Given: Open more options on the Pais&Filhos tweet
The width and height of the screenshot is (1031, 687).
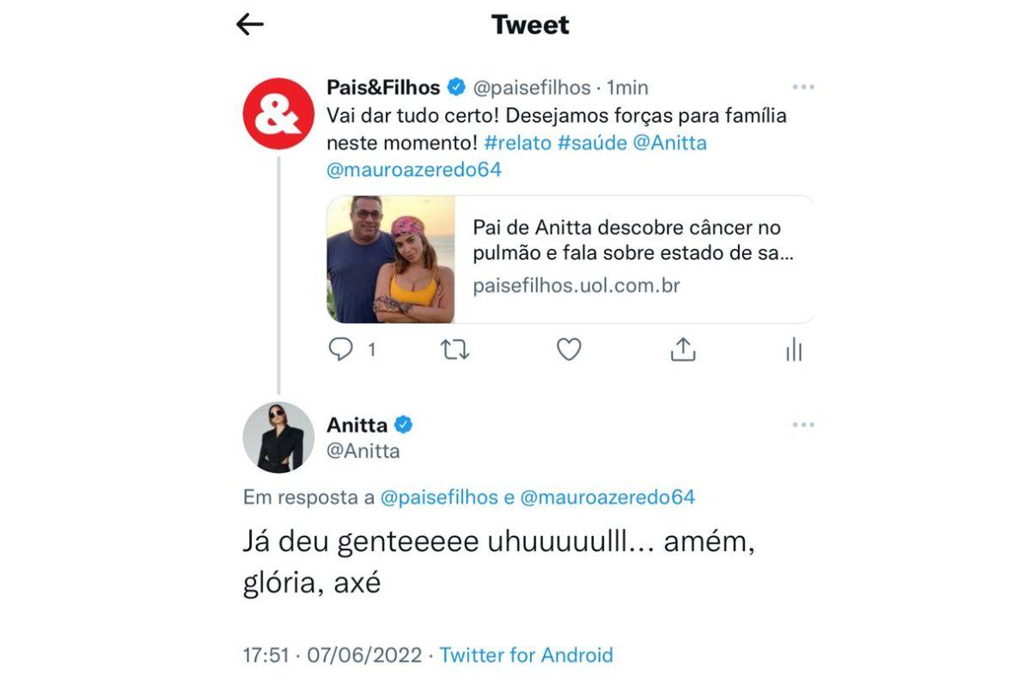Looking at the screenshot, I should [804, 86].
